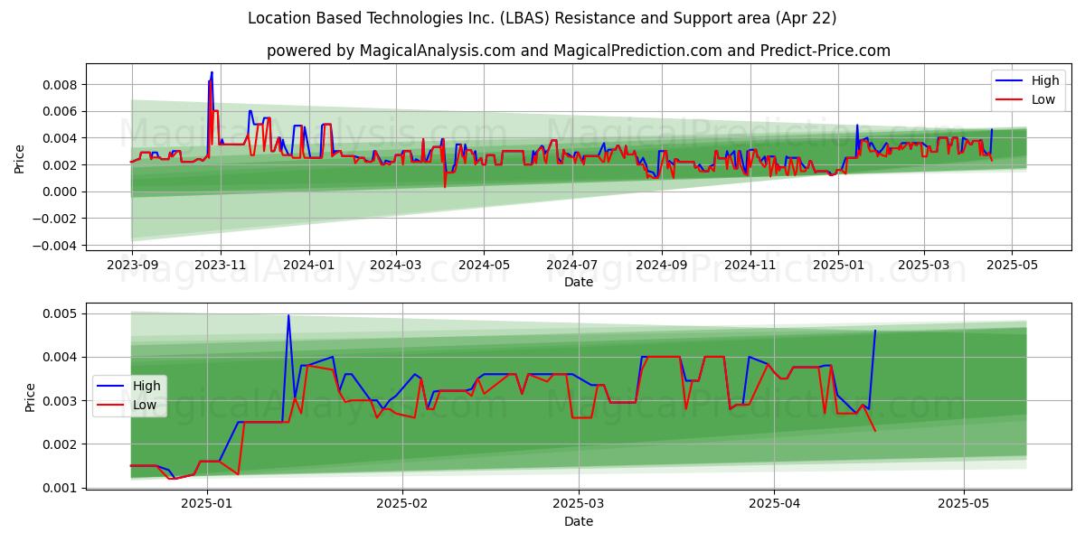
Task: Click the 0.005 price tick on the lower chart
Action: tap(62, 313)
